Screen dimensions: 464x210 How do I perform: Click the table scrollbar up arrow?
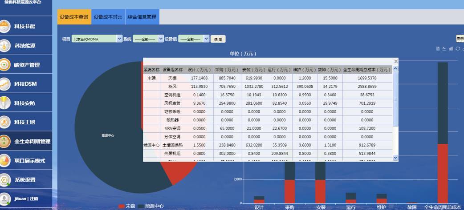tap(395, 68)
